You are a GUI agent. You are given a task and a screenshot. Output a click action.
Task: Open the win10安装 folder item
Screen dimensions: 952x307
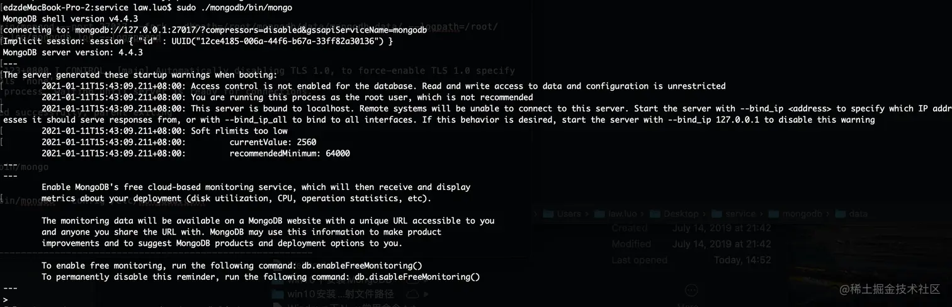click(x=340, y=294)
